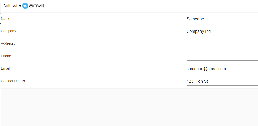This screenshot has height=126, width=258.
Task: Focus the Company field containing 'Company Ltd'
Action: 222,31
